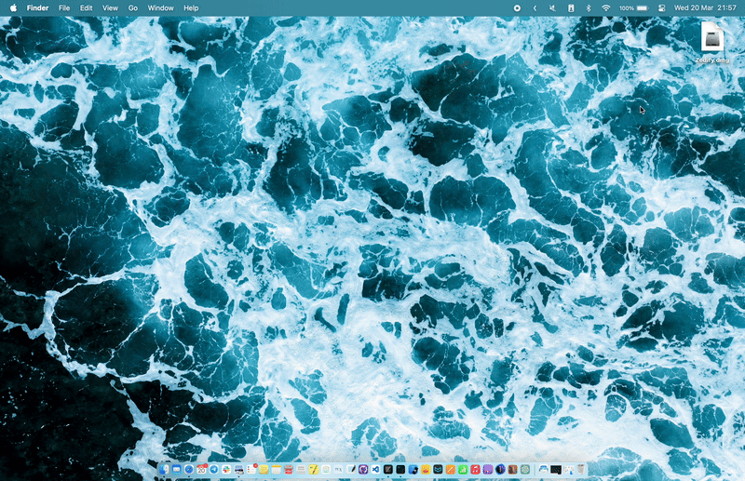Open the Trash in the Dock

point(581,470)
